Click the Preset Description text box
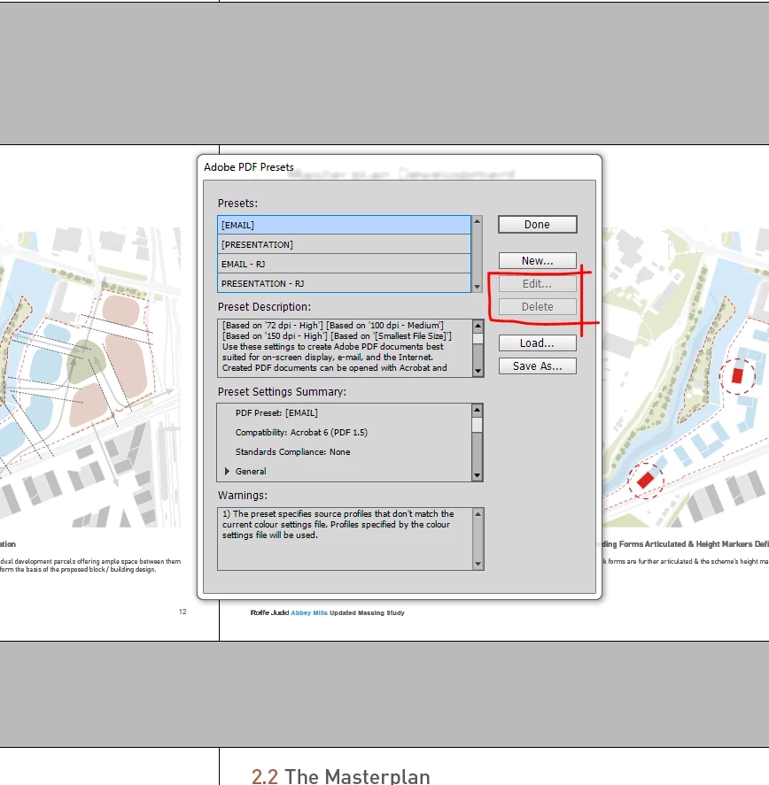 (x=345, y=348)
